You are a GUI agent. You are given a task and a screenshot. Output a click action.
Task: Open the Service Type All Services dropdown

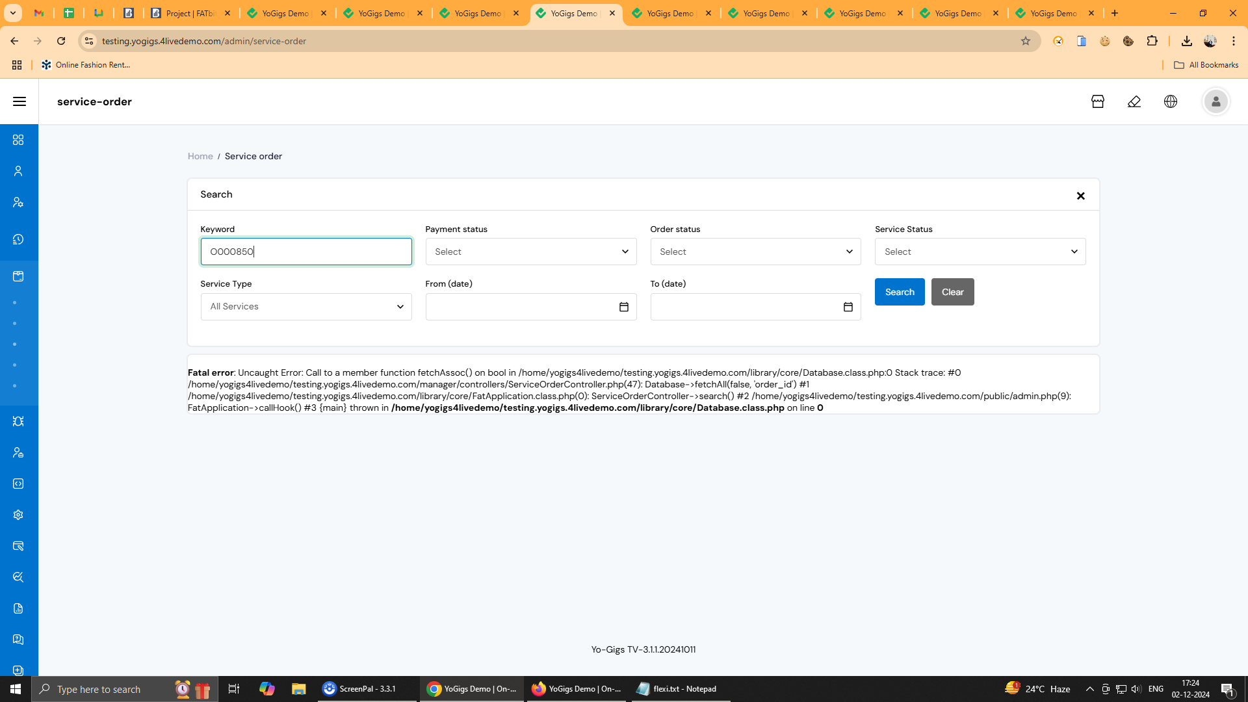click(x=305, y=307)
